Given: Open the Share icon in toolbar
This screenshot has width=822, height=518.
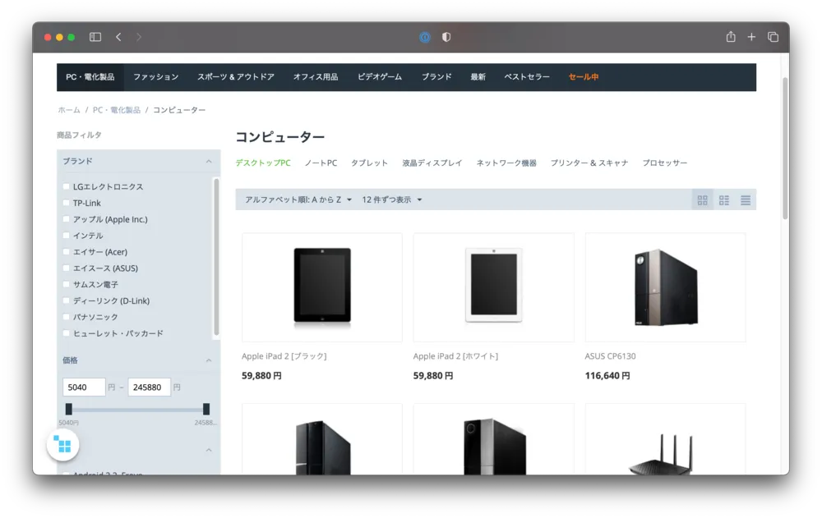Looking at the screenshot, I should [731, 37].
